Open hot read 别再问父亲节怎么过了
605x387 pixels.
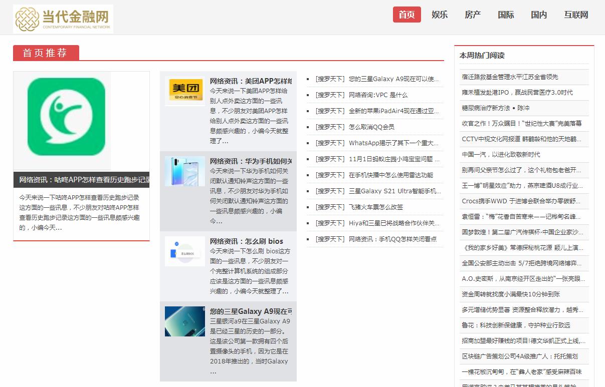click(522, 170)
